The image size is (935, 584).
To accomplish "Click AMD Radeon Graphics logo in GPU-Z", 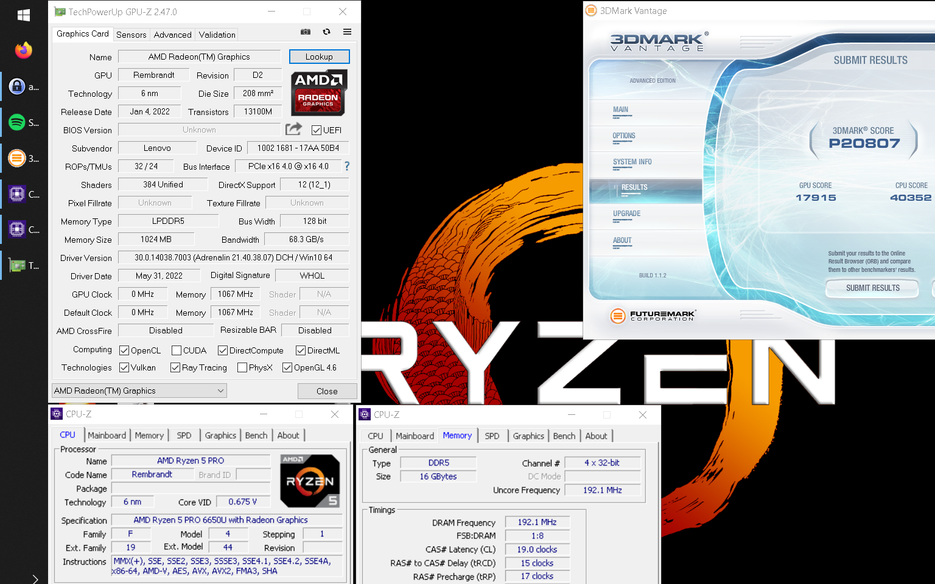I will pos(319,92).
